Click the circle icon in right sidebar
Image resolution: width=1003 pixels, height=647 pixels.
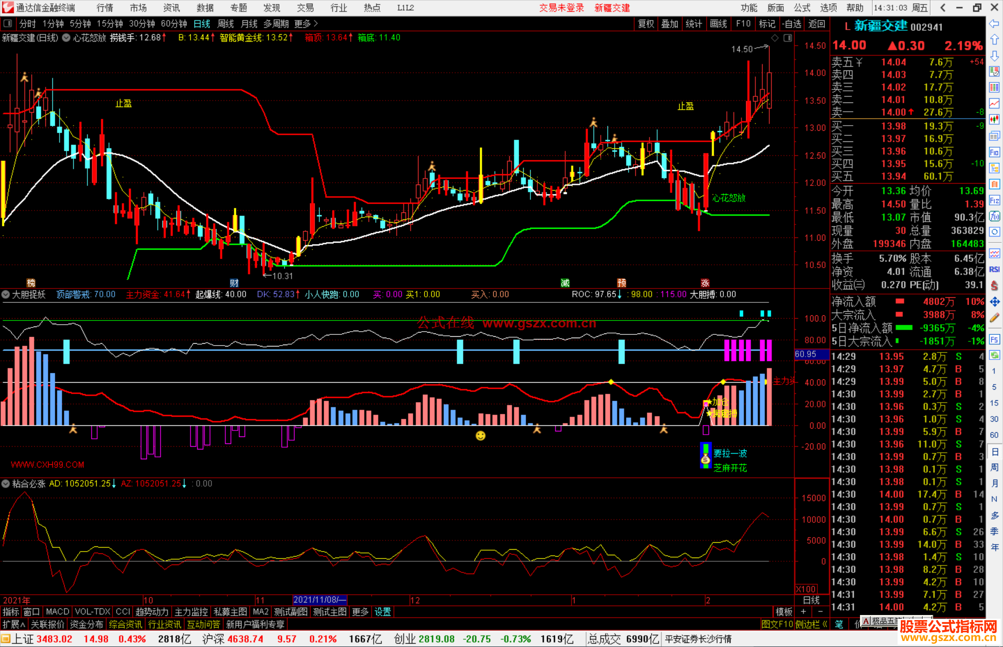click(994, 232)
